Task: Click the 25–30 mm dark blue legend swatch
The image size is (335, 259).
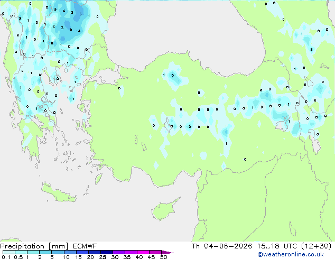Action: 106,252
